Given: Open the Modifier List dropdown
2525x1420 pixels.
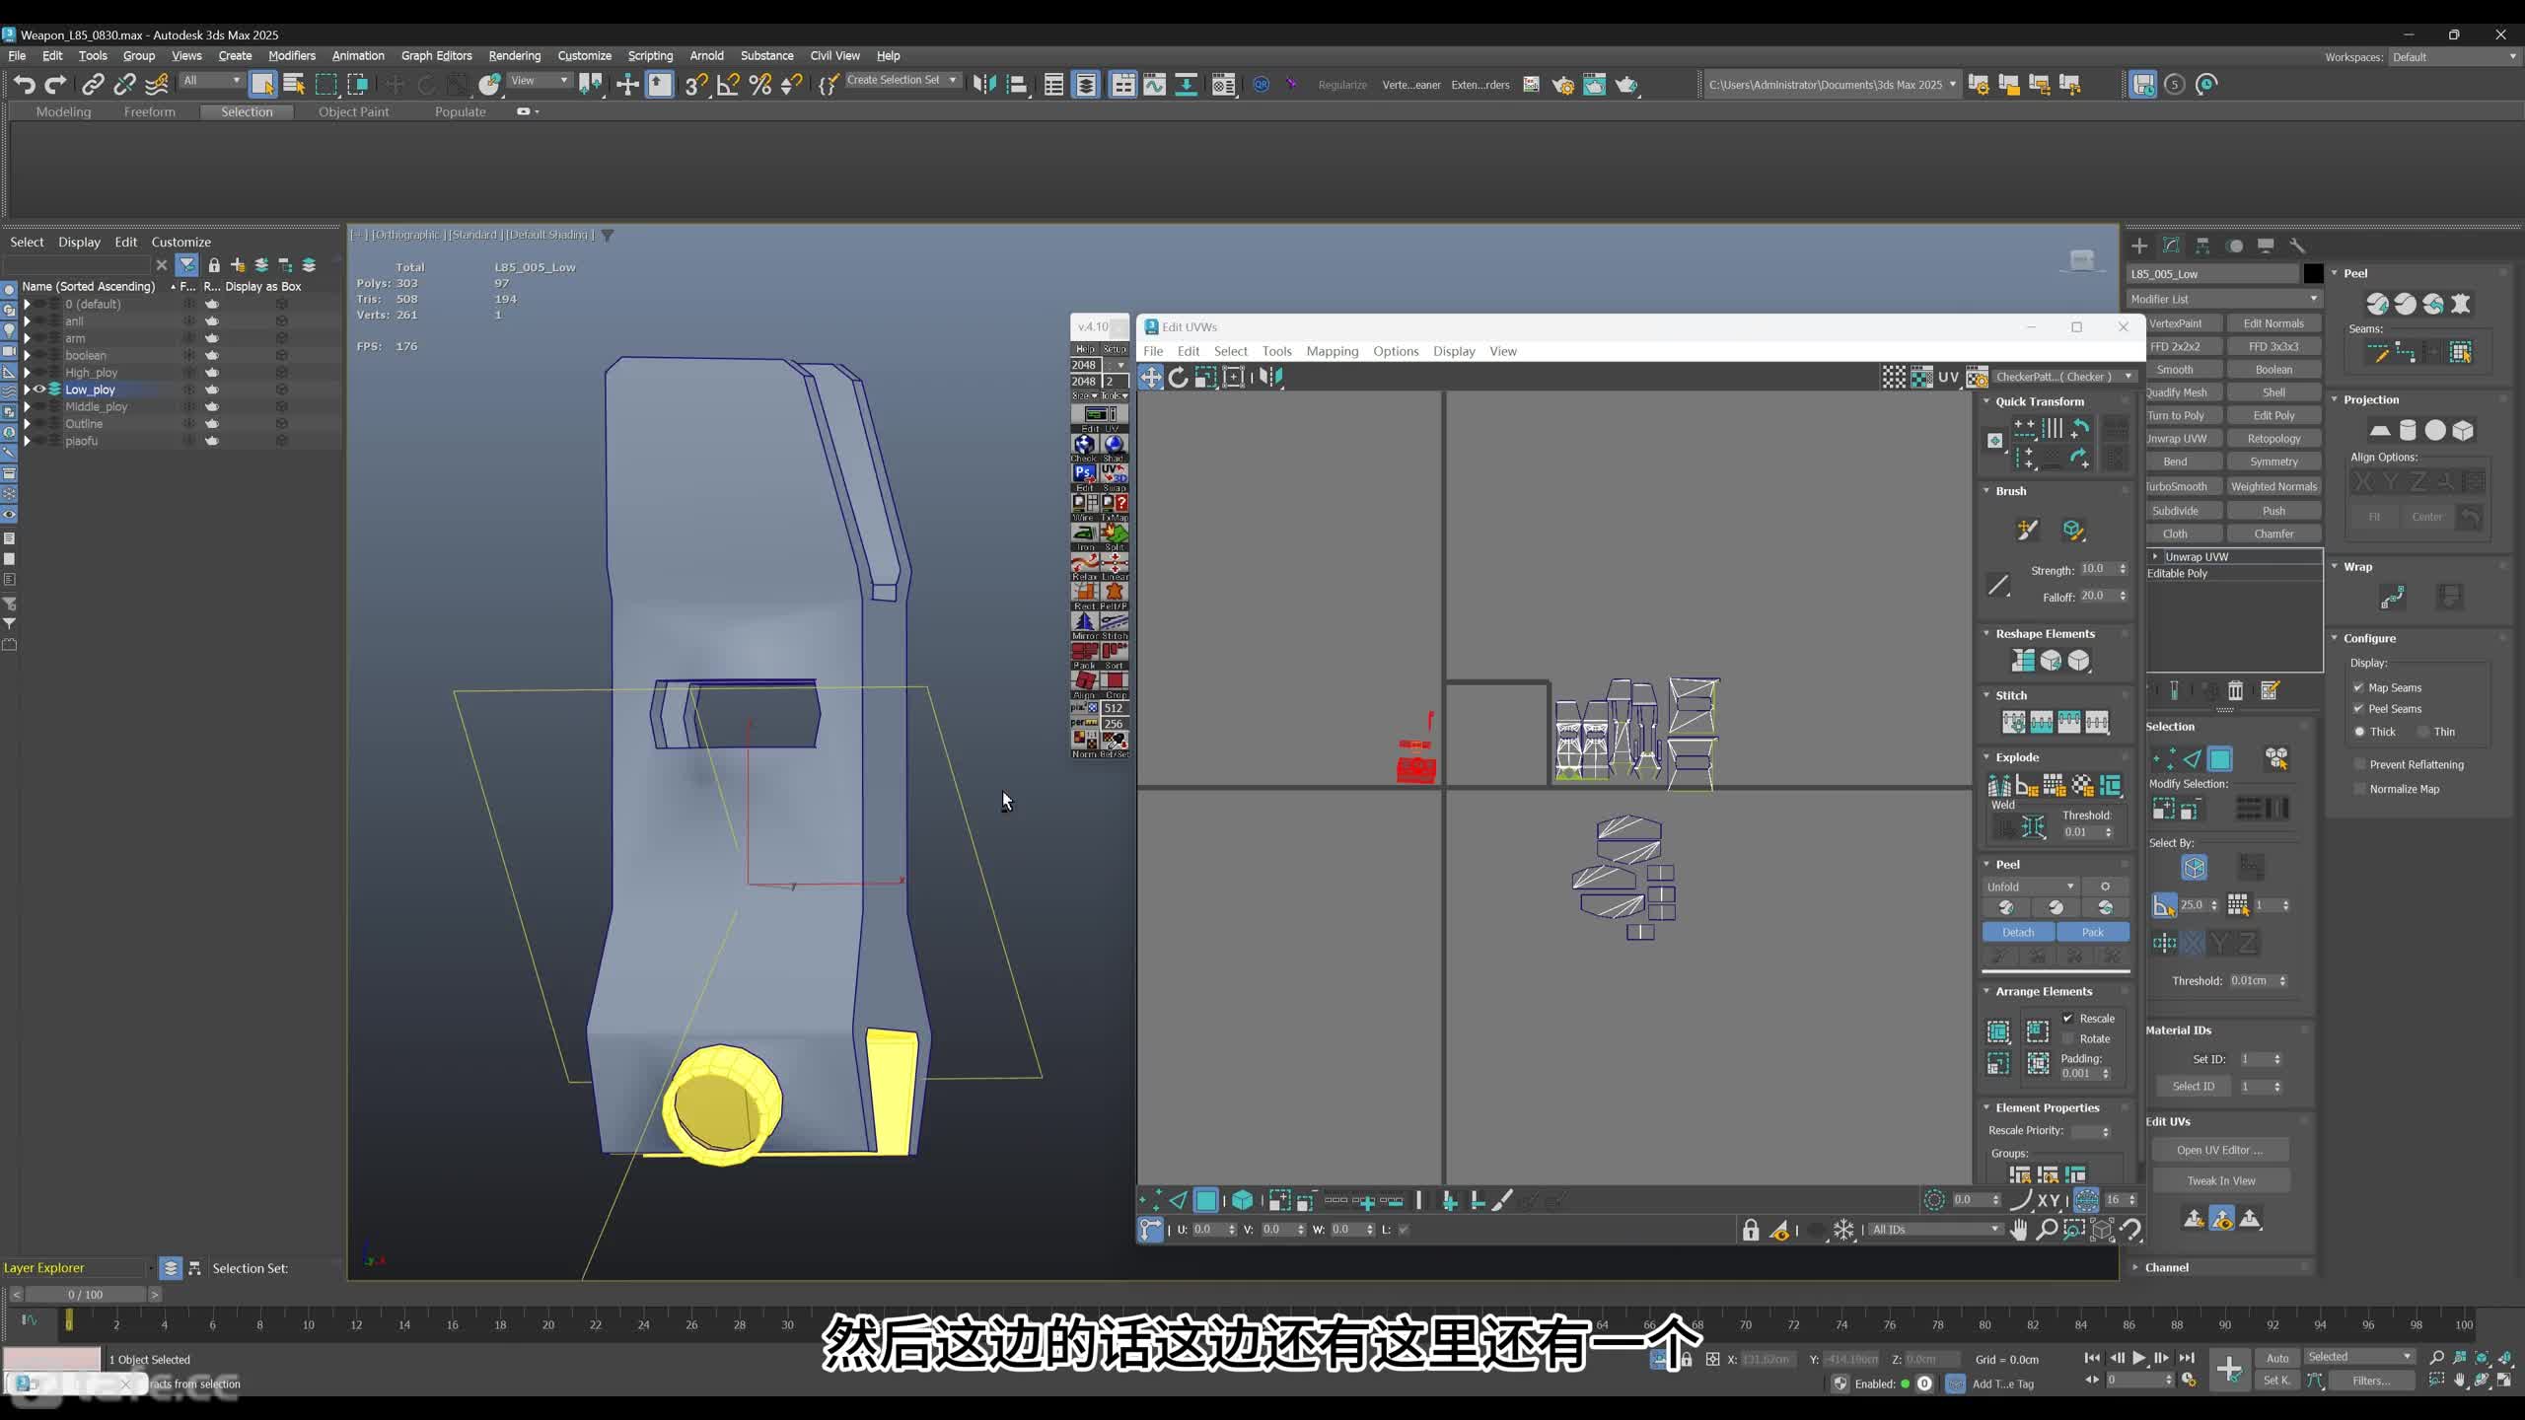Looking at the screenshot, I should (x=2223, y=299).
